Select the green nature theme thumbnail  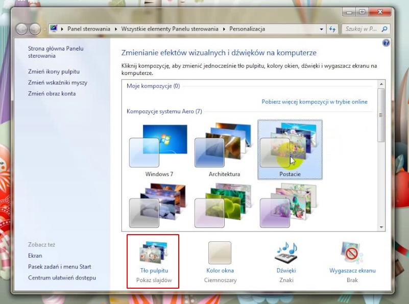pyautogui.click(x=224, y=206)
